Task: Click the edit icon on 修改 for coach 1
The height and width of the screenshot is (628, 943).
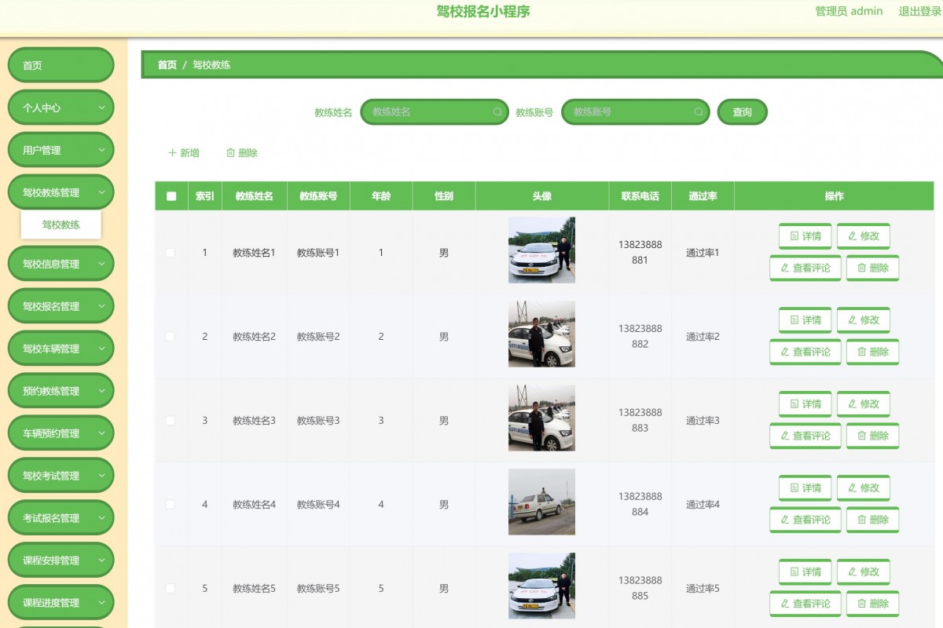Action: coord(851,236)
